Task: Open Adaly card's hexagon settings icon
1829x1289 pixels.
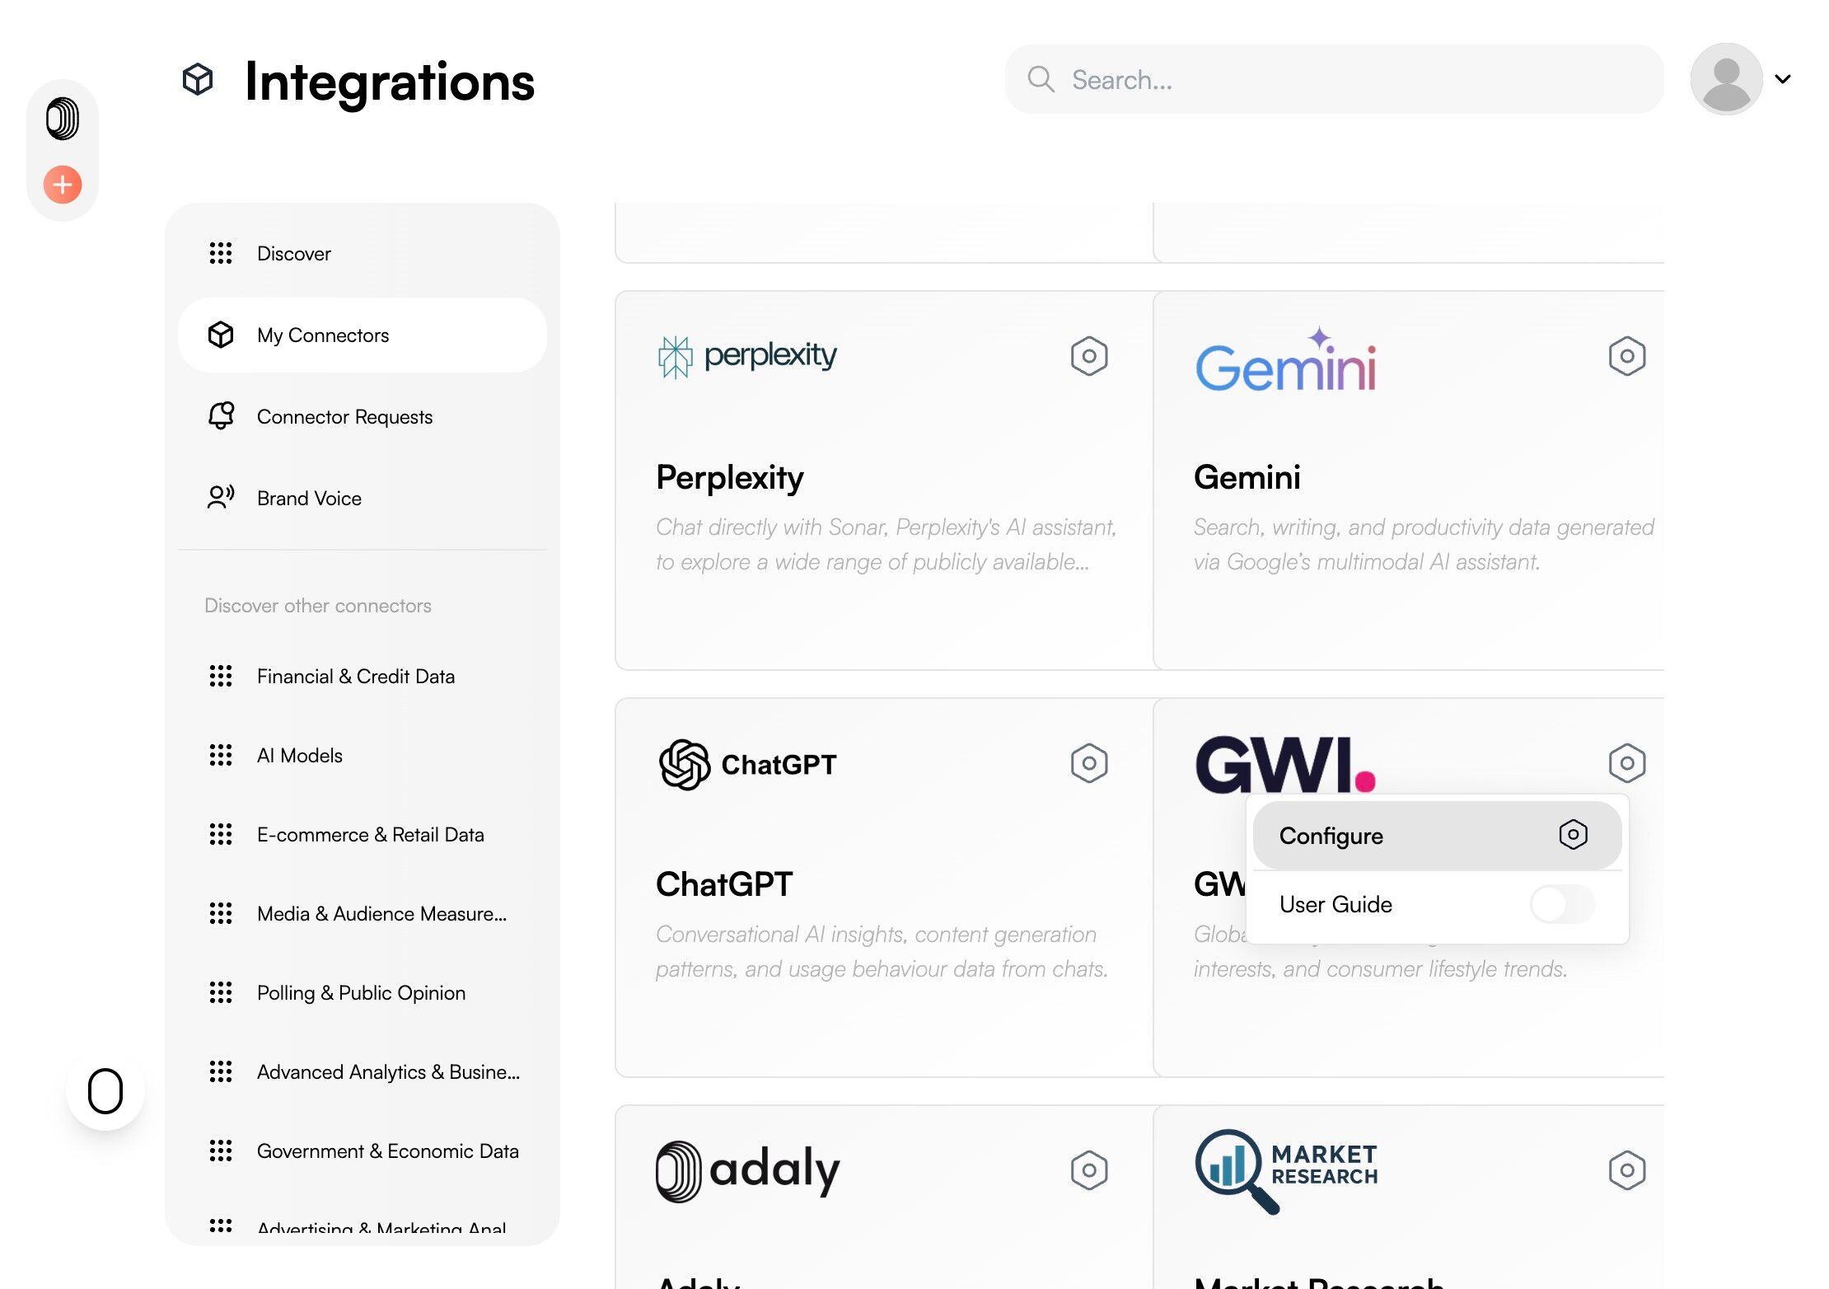Action: click(1088, 1169)
